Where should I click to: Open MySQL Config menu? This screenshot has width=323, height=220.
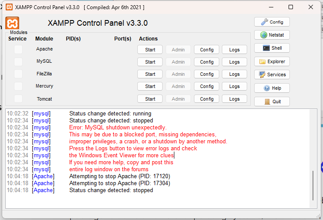[207, 62]
